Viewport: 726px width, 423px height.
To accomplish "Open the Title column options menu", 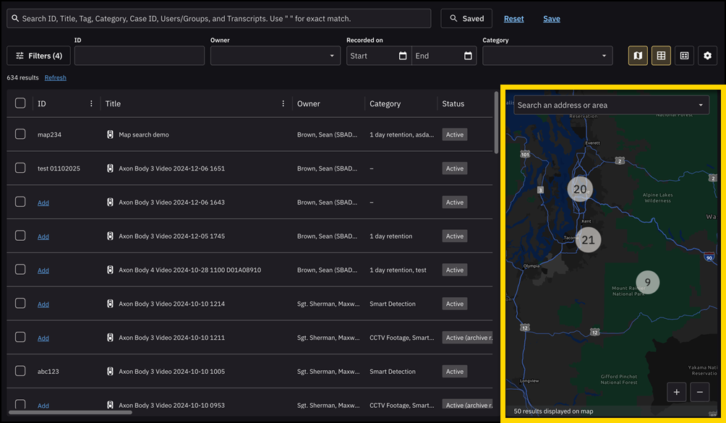I will pyautogui.click(x=283, y=103).
